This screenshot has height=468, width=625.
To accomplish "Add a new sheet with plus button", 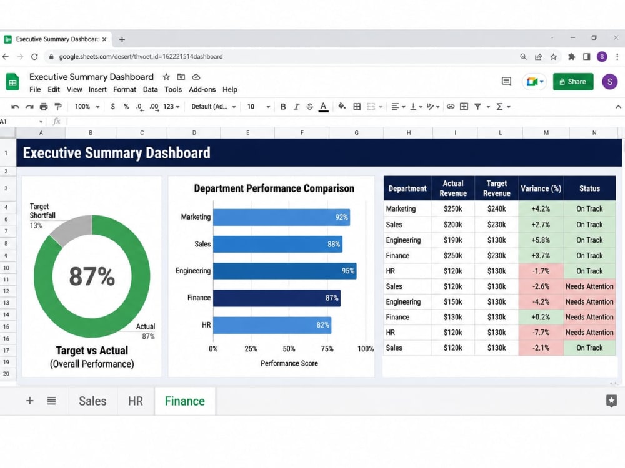I will point(30,401).
